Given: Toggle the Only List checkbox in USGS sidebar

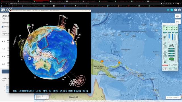Looking at the screenshot, I should [3, 27].
